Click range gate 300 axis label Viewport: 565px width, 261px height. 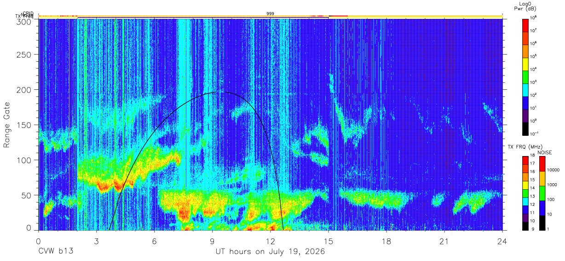(25, 21)
